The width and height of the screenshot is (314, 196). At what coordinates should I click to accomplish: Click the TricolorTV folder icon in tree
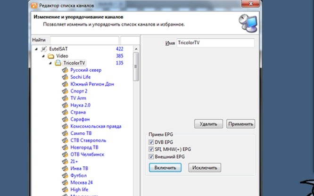[x=58, y=63]
